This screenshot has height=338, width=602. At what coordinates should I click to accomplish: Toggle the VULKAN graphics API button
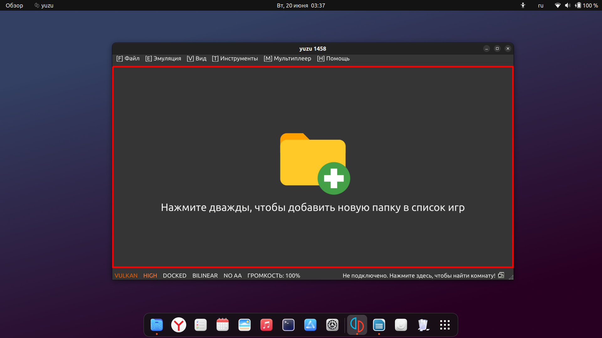coord(126,276)
